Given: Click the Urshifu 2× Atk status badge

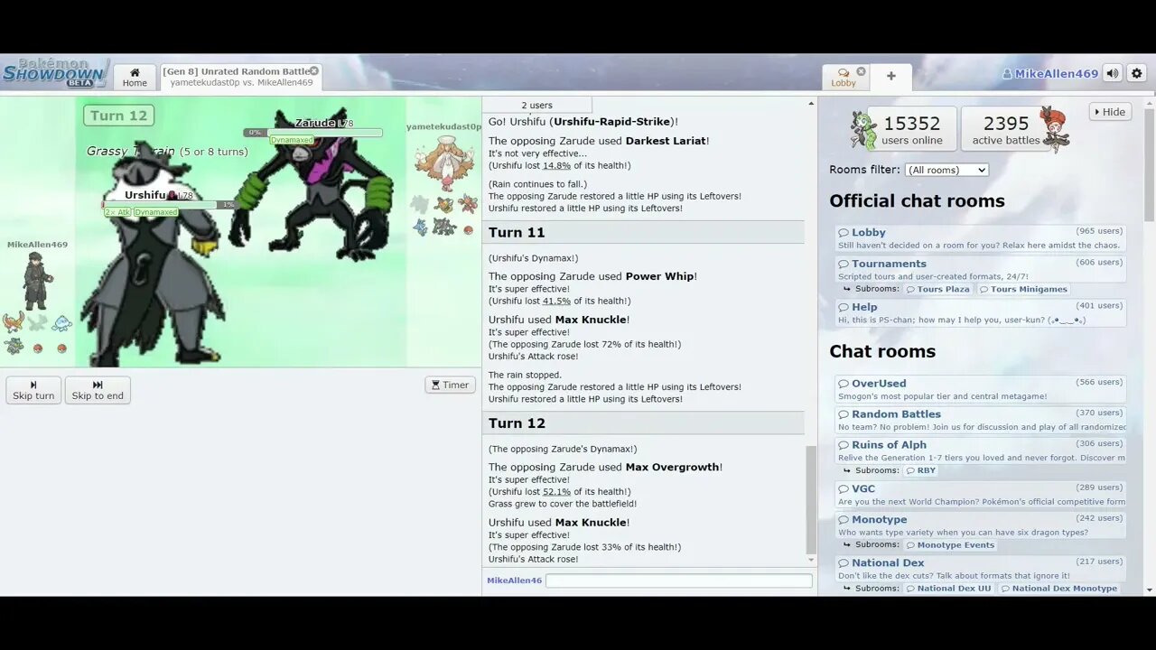Looking at the screenshot, I should click(117, 212).
